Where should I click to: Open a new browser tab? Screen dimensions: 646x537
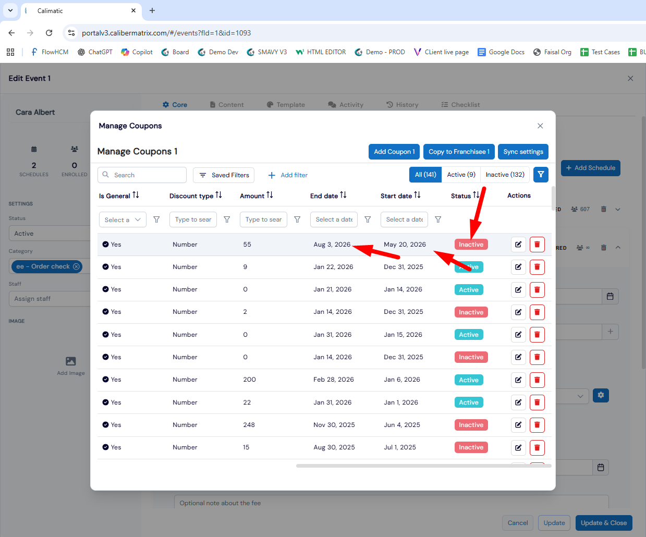(x=152, y=10)
